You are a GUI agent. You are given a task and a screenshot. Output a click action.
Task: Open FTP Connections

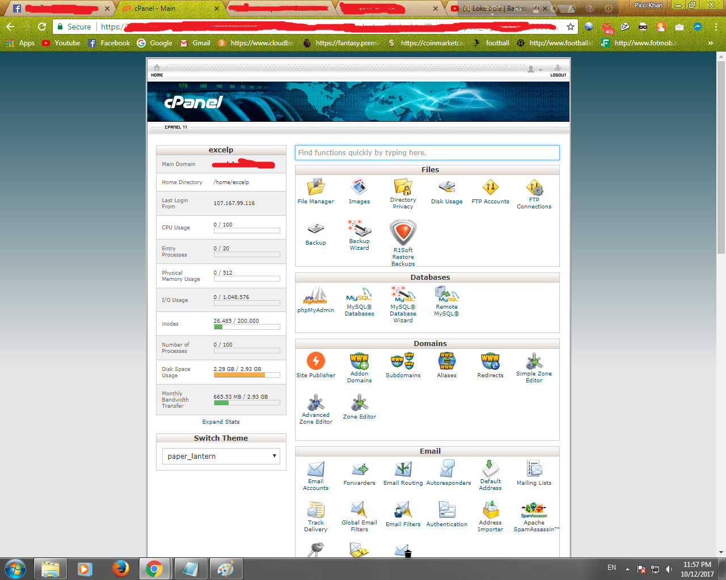[534, 194]
